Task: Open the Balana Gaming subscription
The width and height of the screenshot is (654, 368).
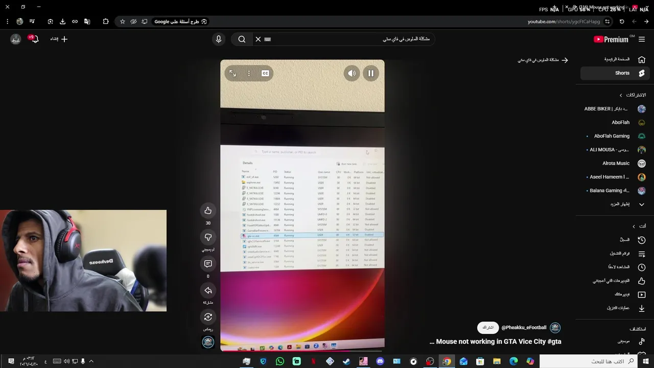Action: click(615, 191)
